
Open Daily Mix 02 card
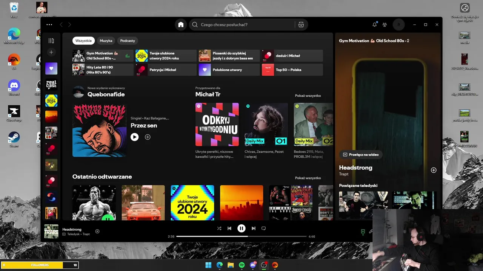314,125
